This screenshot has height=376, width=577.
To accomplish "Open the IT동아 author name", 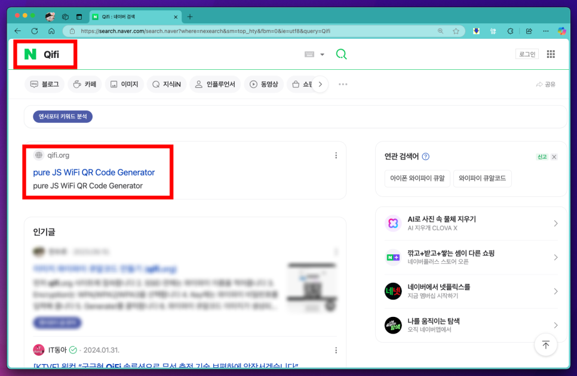I will point(57,350).
